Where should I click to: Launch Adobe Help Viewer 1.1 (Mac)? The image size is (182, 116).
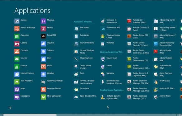(156, 29)
